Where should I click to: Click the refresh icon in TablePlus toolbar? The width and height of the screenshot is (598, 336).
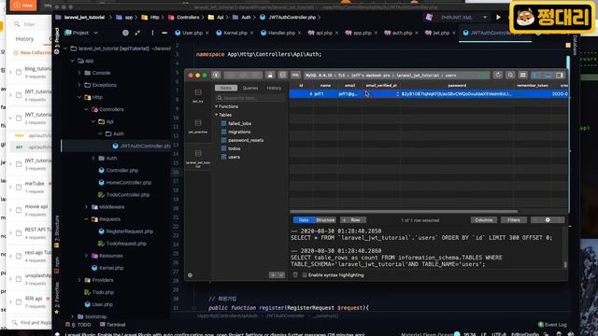(x=498, y=75)
